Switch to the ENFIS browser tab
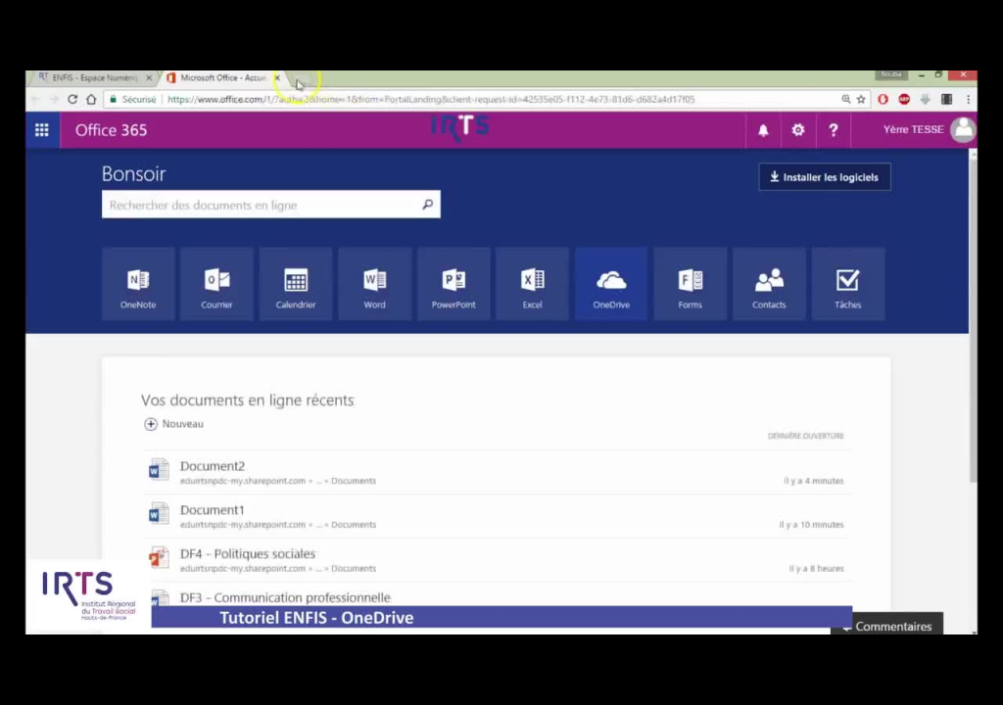 [93, 77]
